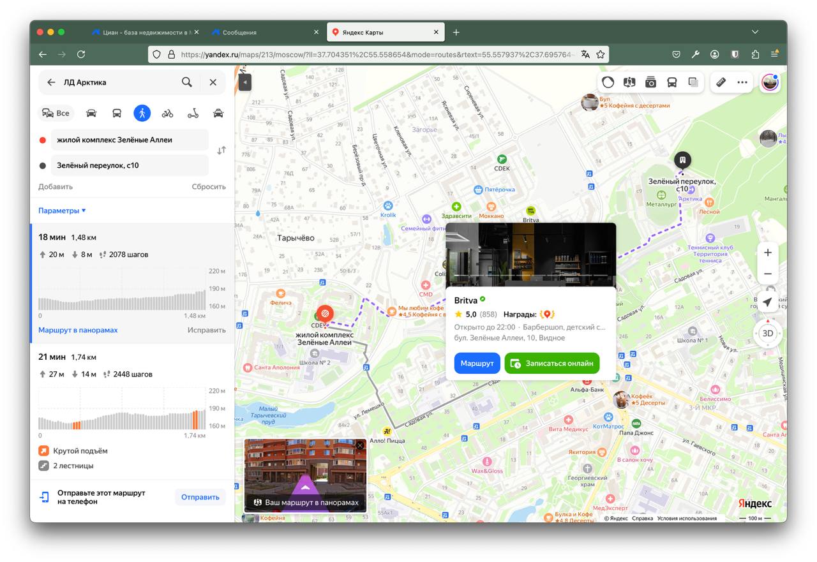Swap the route start and destination points

click(221, 151)
